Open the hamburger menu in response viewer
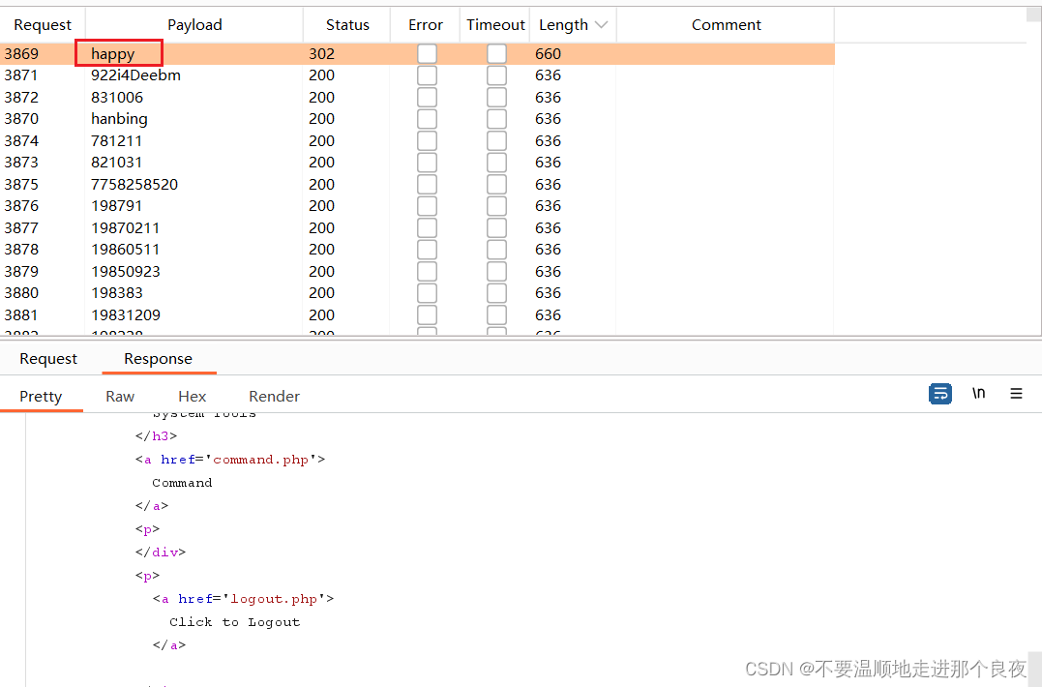 1016,394
